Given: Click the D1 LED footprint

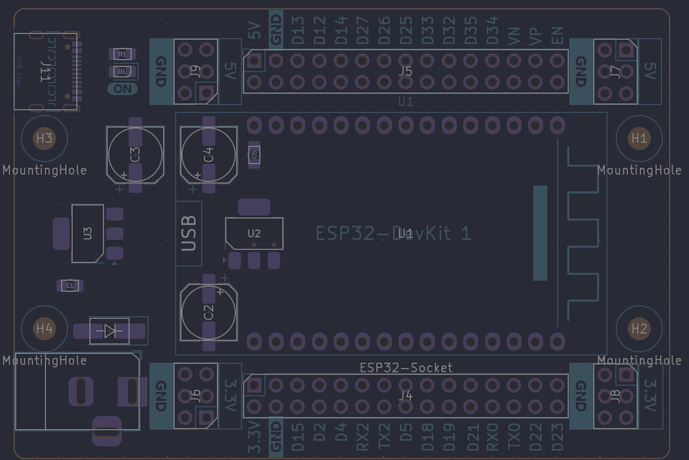Looking at the screenshot, I should point(122,71).
